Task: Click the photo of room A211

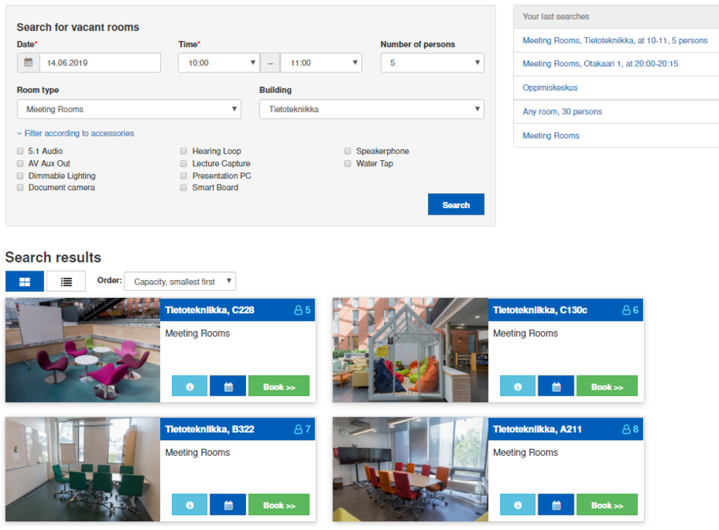Action: tap(410, 468)
